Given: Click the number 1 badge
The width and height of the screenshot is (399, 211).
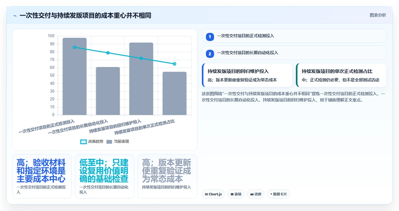Looking at the screenshot, I should click(x=210, y=37).
